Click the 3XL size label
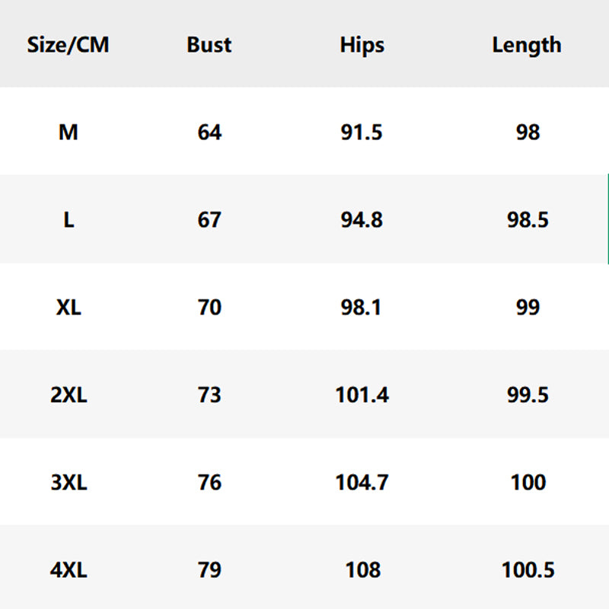 pyautogui.click(x=69, y=483)
